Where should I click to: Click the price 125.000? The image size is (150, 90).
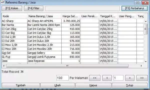point(75,25)
